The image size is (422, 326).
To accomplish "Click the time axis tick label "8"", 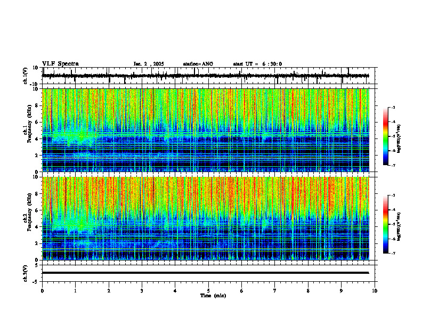I will click(x=308, y=291).
